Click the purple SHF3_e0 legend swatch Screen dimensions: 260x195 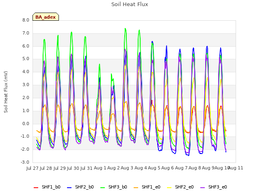203,187
